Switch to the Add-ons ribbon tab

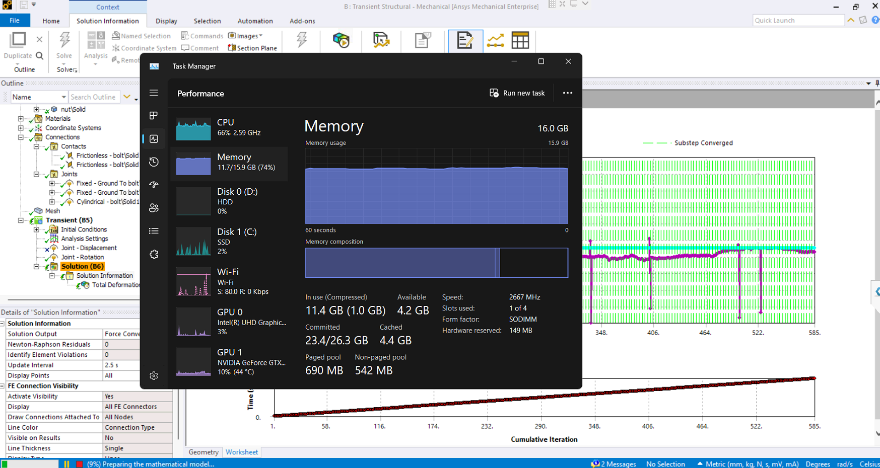(302, 21)
